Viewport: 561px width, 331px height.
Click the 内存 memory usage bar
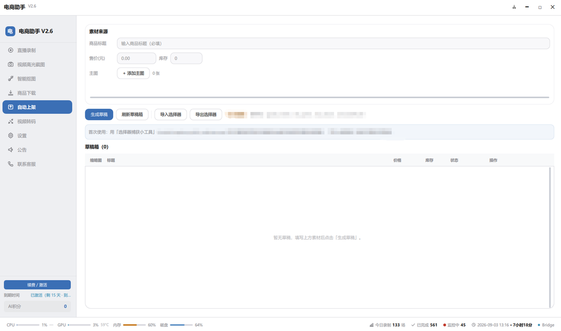tap(134, 325)
